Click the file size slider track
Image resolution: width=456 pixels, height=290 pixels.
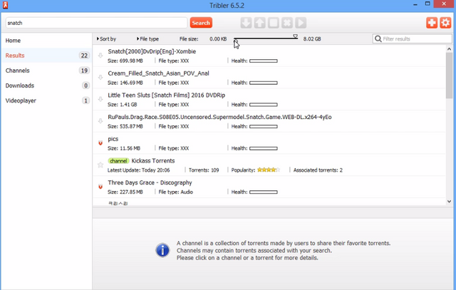click(x=266, y=38)
